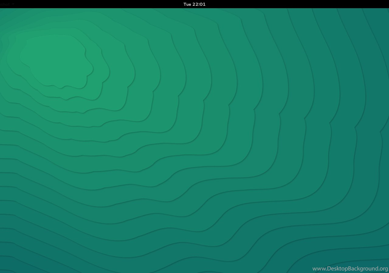The image size is (389, 273).
Task: Open the dimmed app menu arrow in top bar
Action: pos(13,4)
